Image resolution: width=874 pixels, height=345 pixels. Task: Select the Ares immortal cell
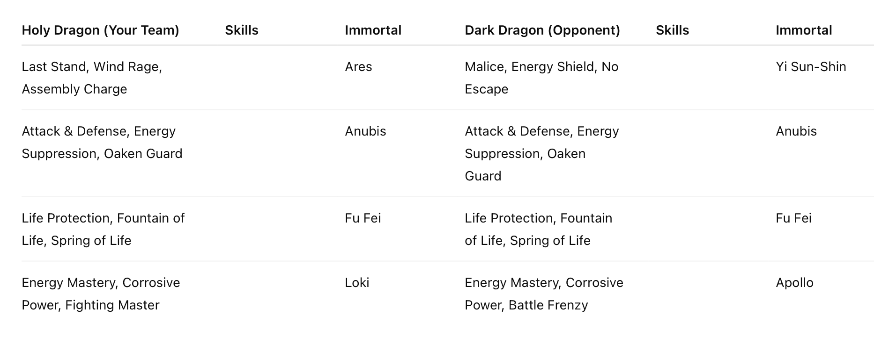click(x=358, y=67)
